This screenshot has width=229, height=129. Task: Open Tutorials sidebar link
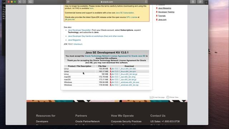pos(162,16)
